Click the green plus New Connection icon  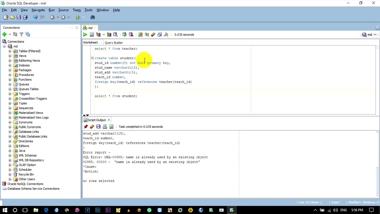point(4,34)
